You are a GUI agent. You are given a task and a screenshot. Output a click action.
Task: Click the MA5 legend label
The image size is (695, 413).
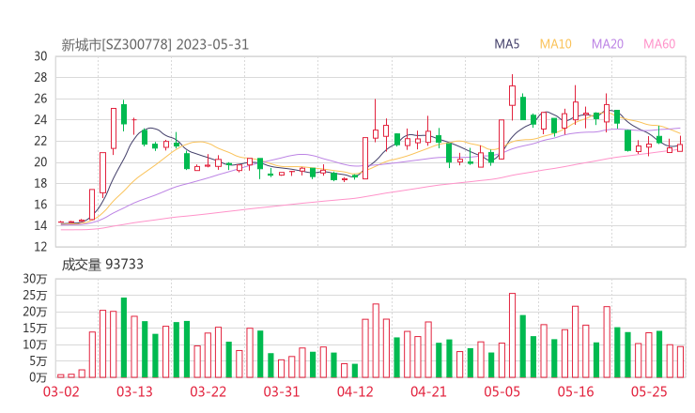(506, 44)
